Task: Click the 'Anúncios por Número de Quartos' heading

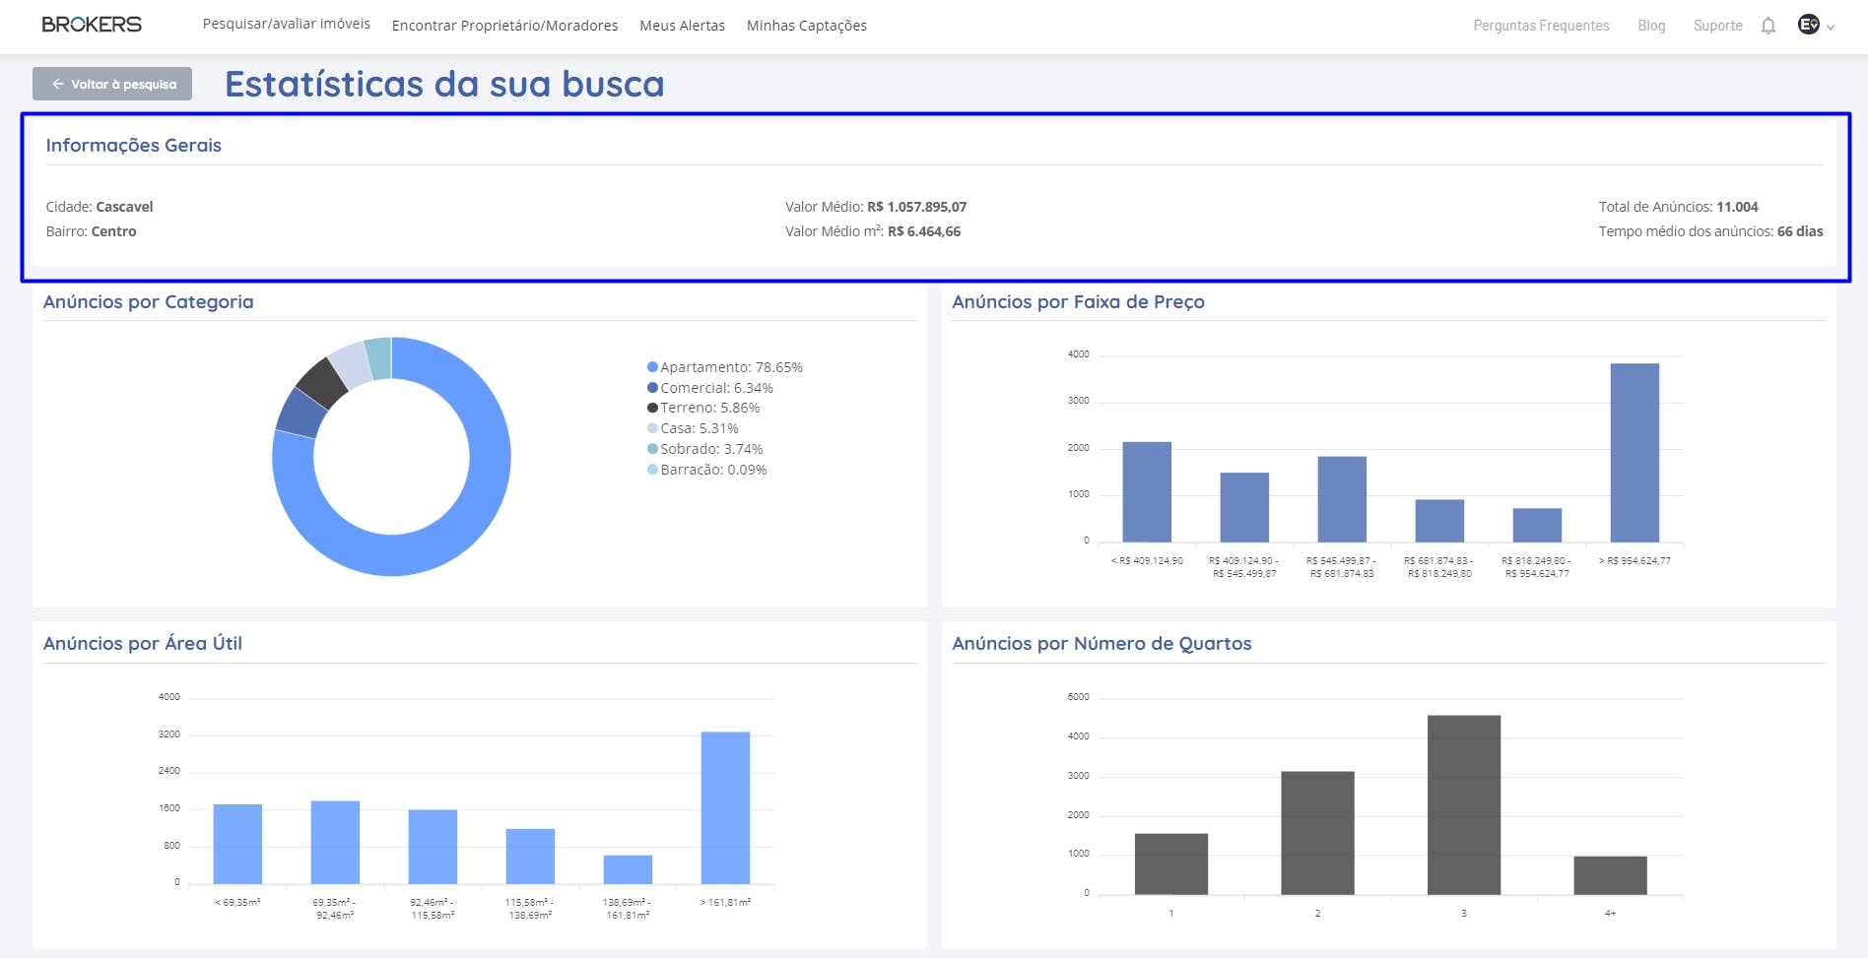Action: click(x=1101, y=643)
